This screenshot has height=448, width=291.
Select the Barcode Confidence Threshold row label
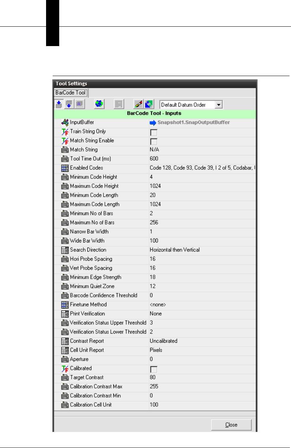(x=104, y=295)
